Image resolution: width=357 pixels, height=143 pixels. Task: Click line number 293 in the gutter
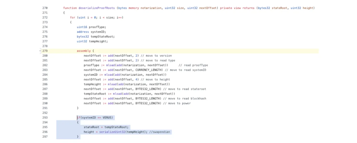click(45, 118)
